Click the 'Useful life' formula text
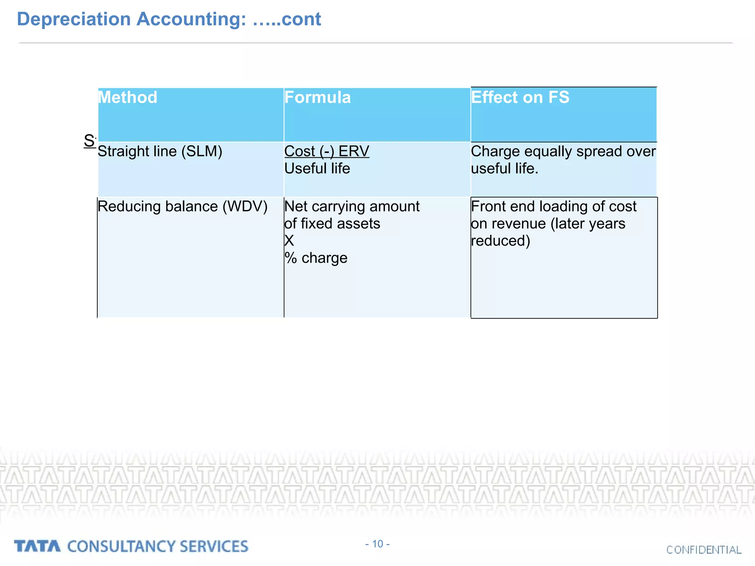The width and height of the screenshot is (755, 566). (317, 168)
